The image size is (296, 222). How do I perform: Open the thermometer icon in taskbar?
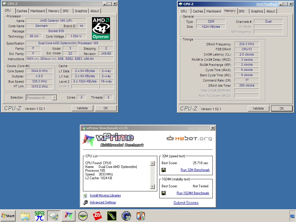pos(141,216)
